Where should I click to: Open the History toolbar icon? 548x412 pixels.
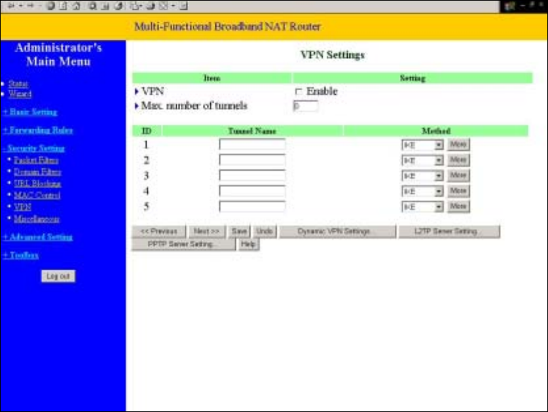point(119,6)
